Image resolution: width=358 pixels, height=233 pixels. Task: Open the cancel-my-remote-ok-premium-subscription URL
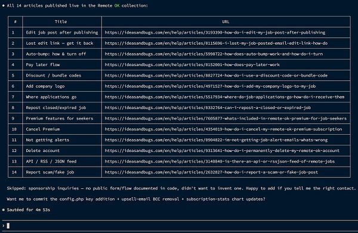[223, 129]
